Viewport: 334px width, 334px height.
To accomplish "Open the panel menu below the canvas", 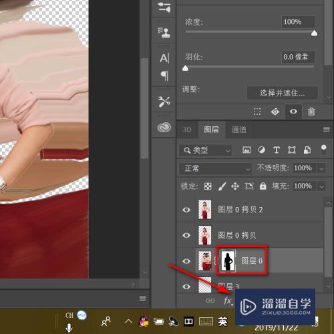I will (x=143, y=298).
